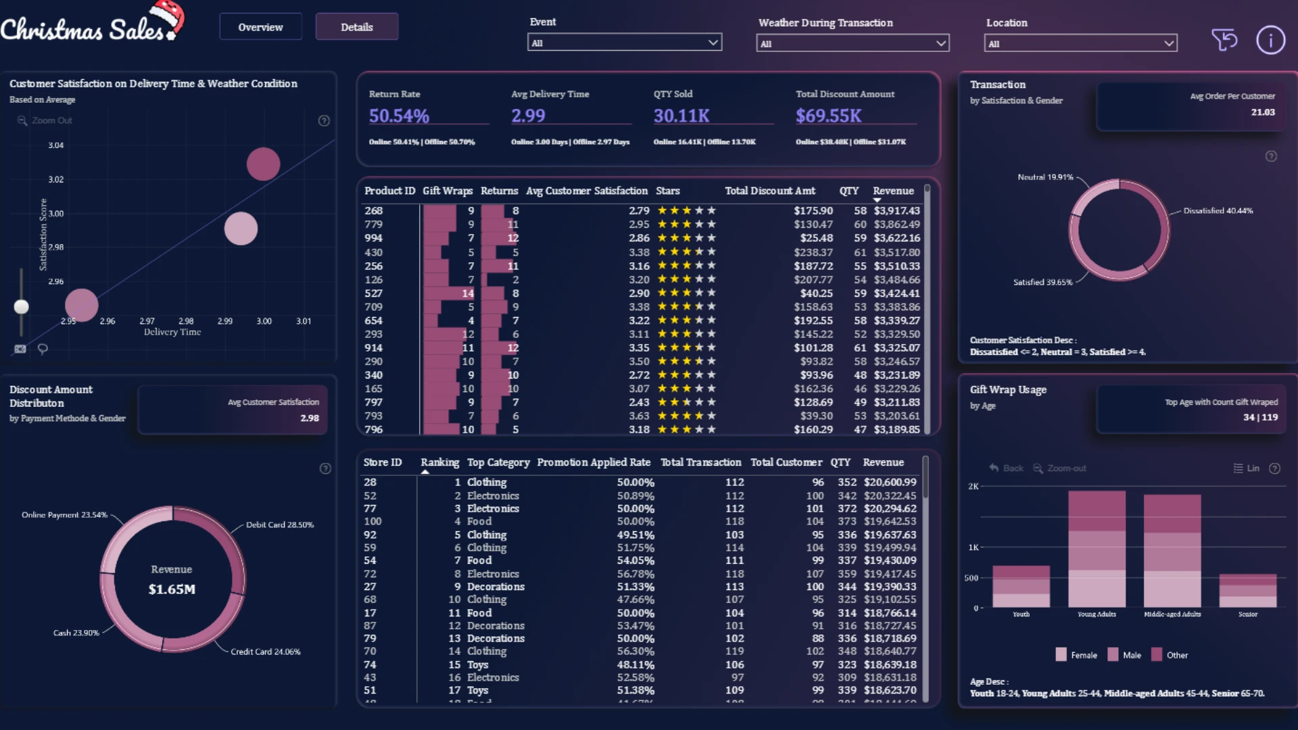
Task: Select the Senior stacked bar
Action: [x=1248, y=591]
